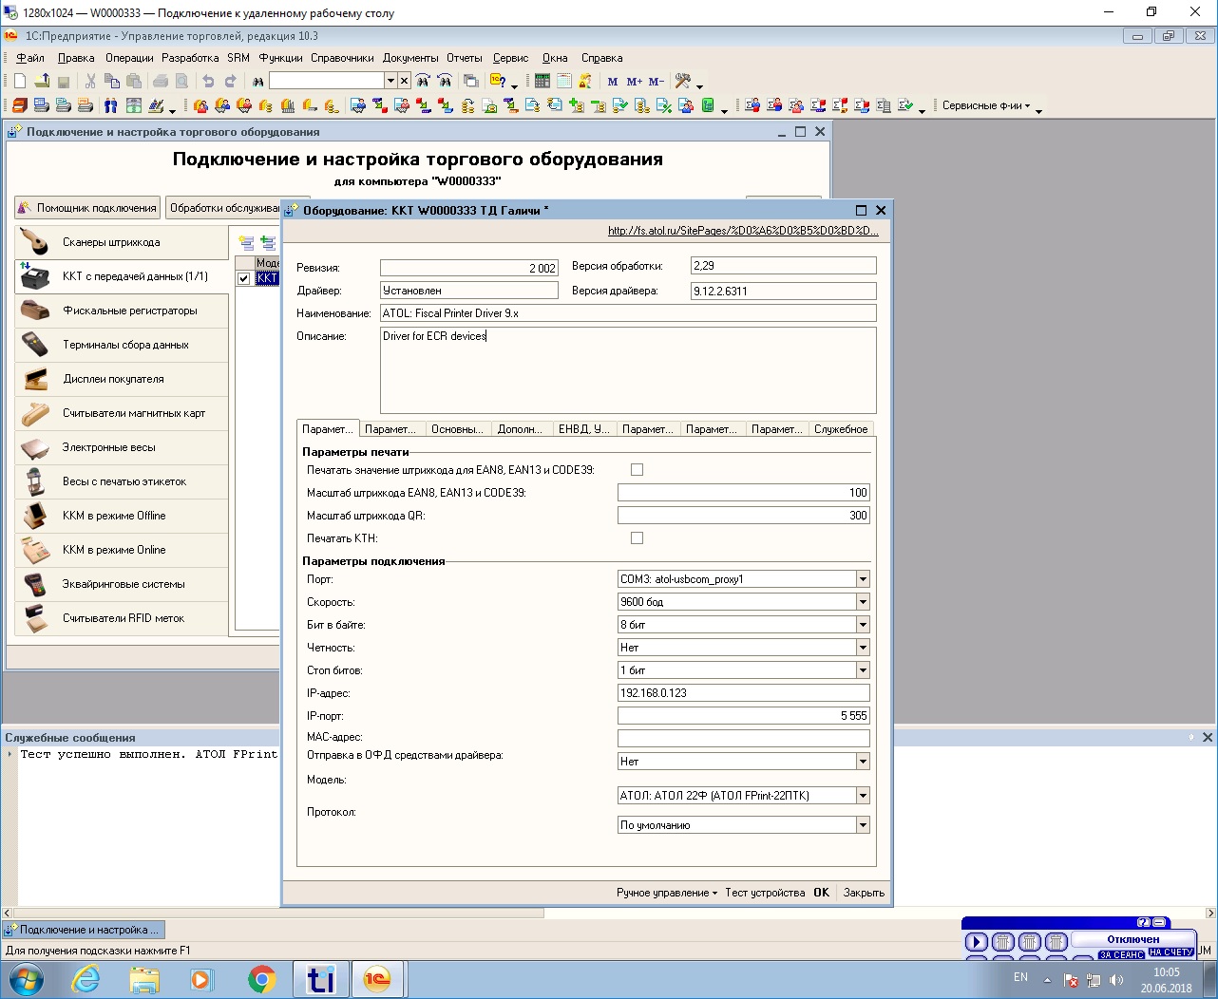The image size is (1218, 999).
Task: Click the horizontal scrollbar under messages
Action: pyautogui.click(x=276, y=913)
